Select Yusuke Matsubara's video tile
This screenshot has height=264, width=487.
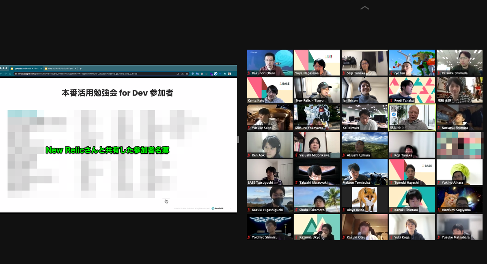coord(459,227)
